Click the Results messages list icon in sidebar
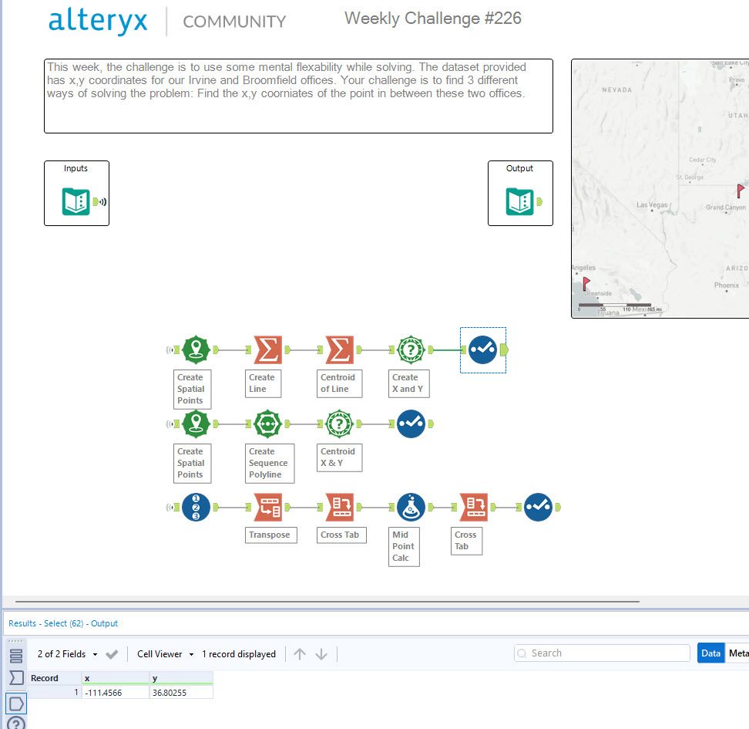 16,656
